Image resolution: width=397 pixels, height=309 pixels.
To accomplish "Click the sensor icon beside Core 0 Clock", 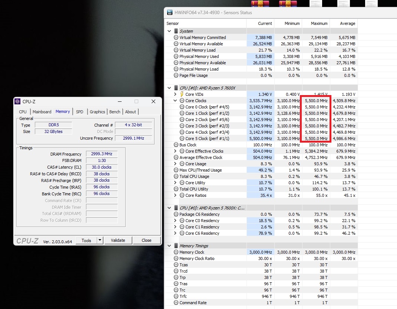I will pyautogui.click(x=182, y=107).
